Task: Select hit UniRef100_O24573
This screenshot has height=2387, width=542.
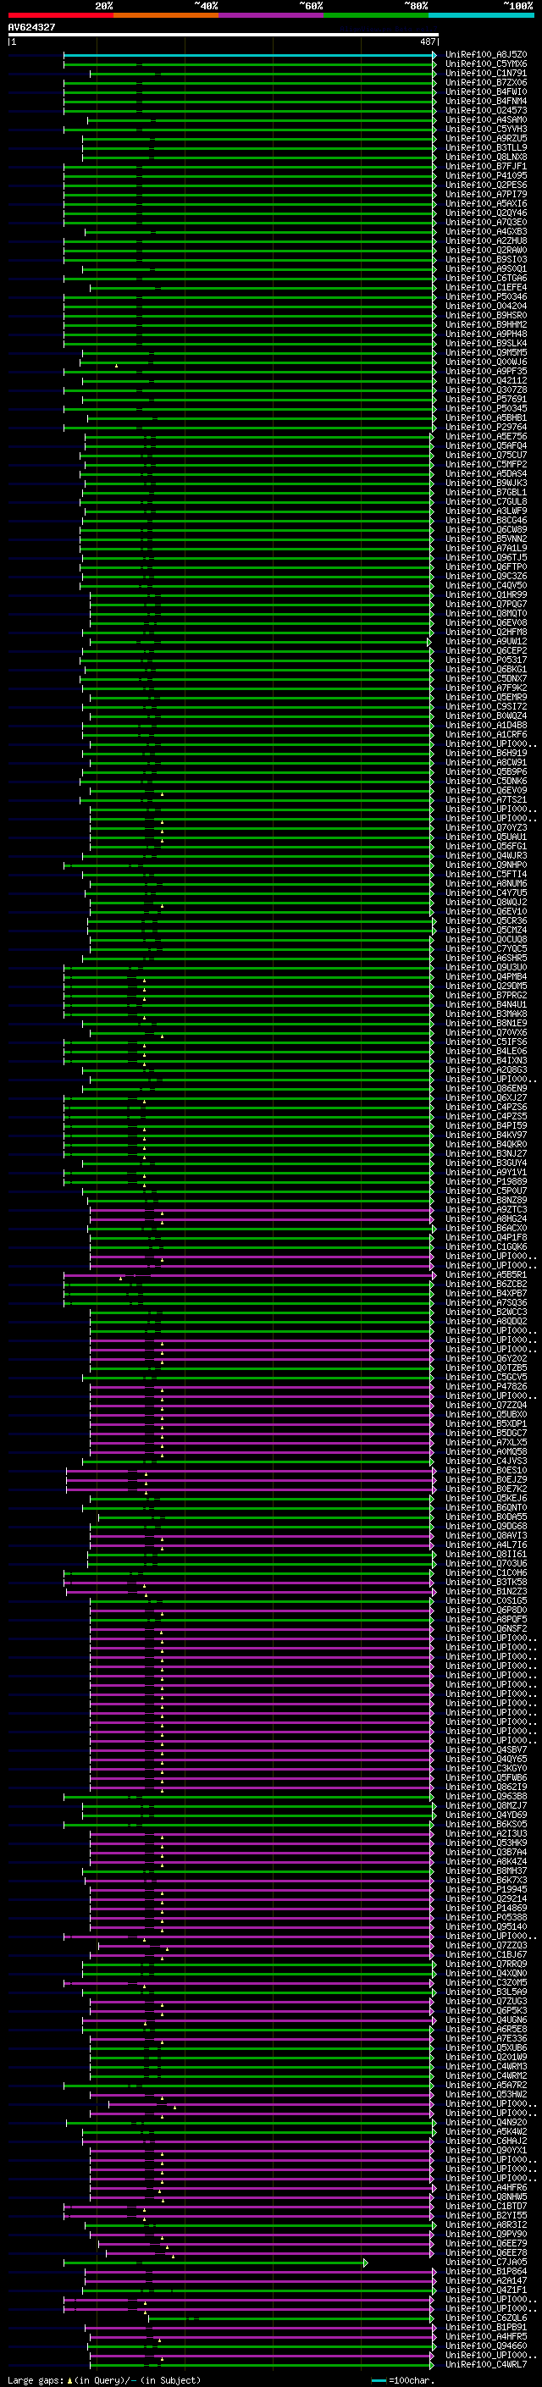Action: [x=486, y=110]
